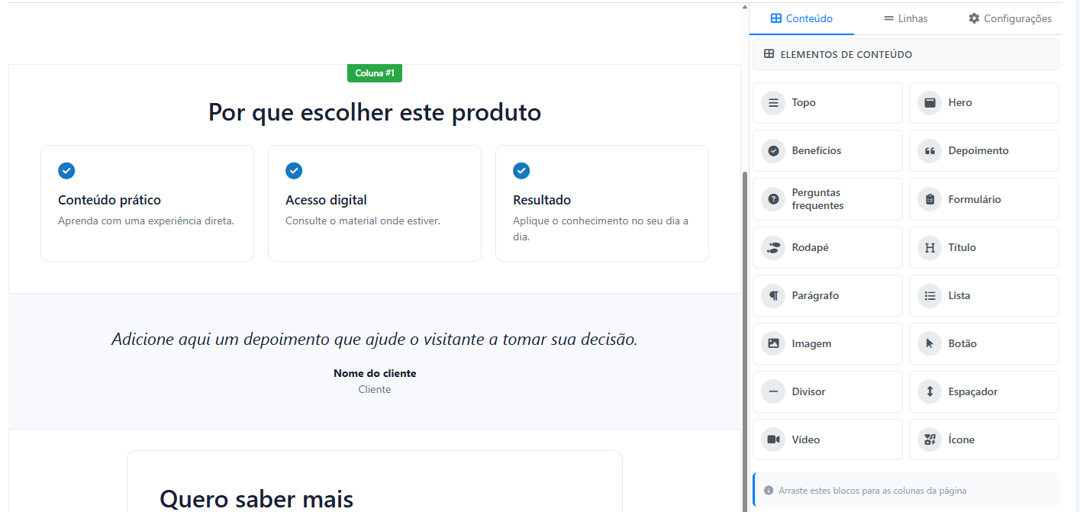The height and width of the screenshot is (512, 1080).
Task: Click the Nome do cliente text
Action: [375, 373]
